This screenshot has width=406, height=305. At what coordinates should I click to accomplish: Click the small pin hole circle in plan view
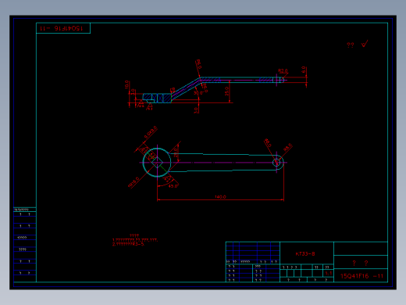pos(276,163)
